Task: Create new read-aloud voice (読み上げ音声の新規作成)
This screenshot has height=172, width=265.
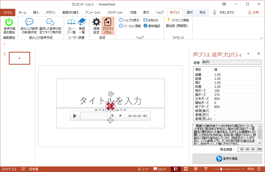Action: (29, 26)
